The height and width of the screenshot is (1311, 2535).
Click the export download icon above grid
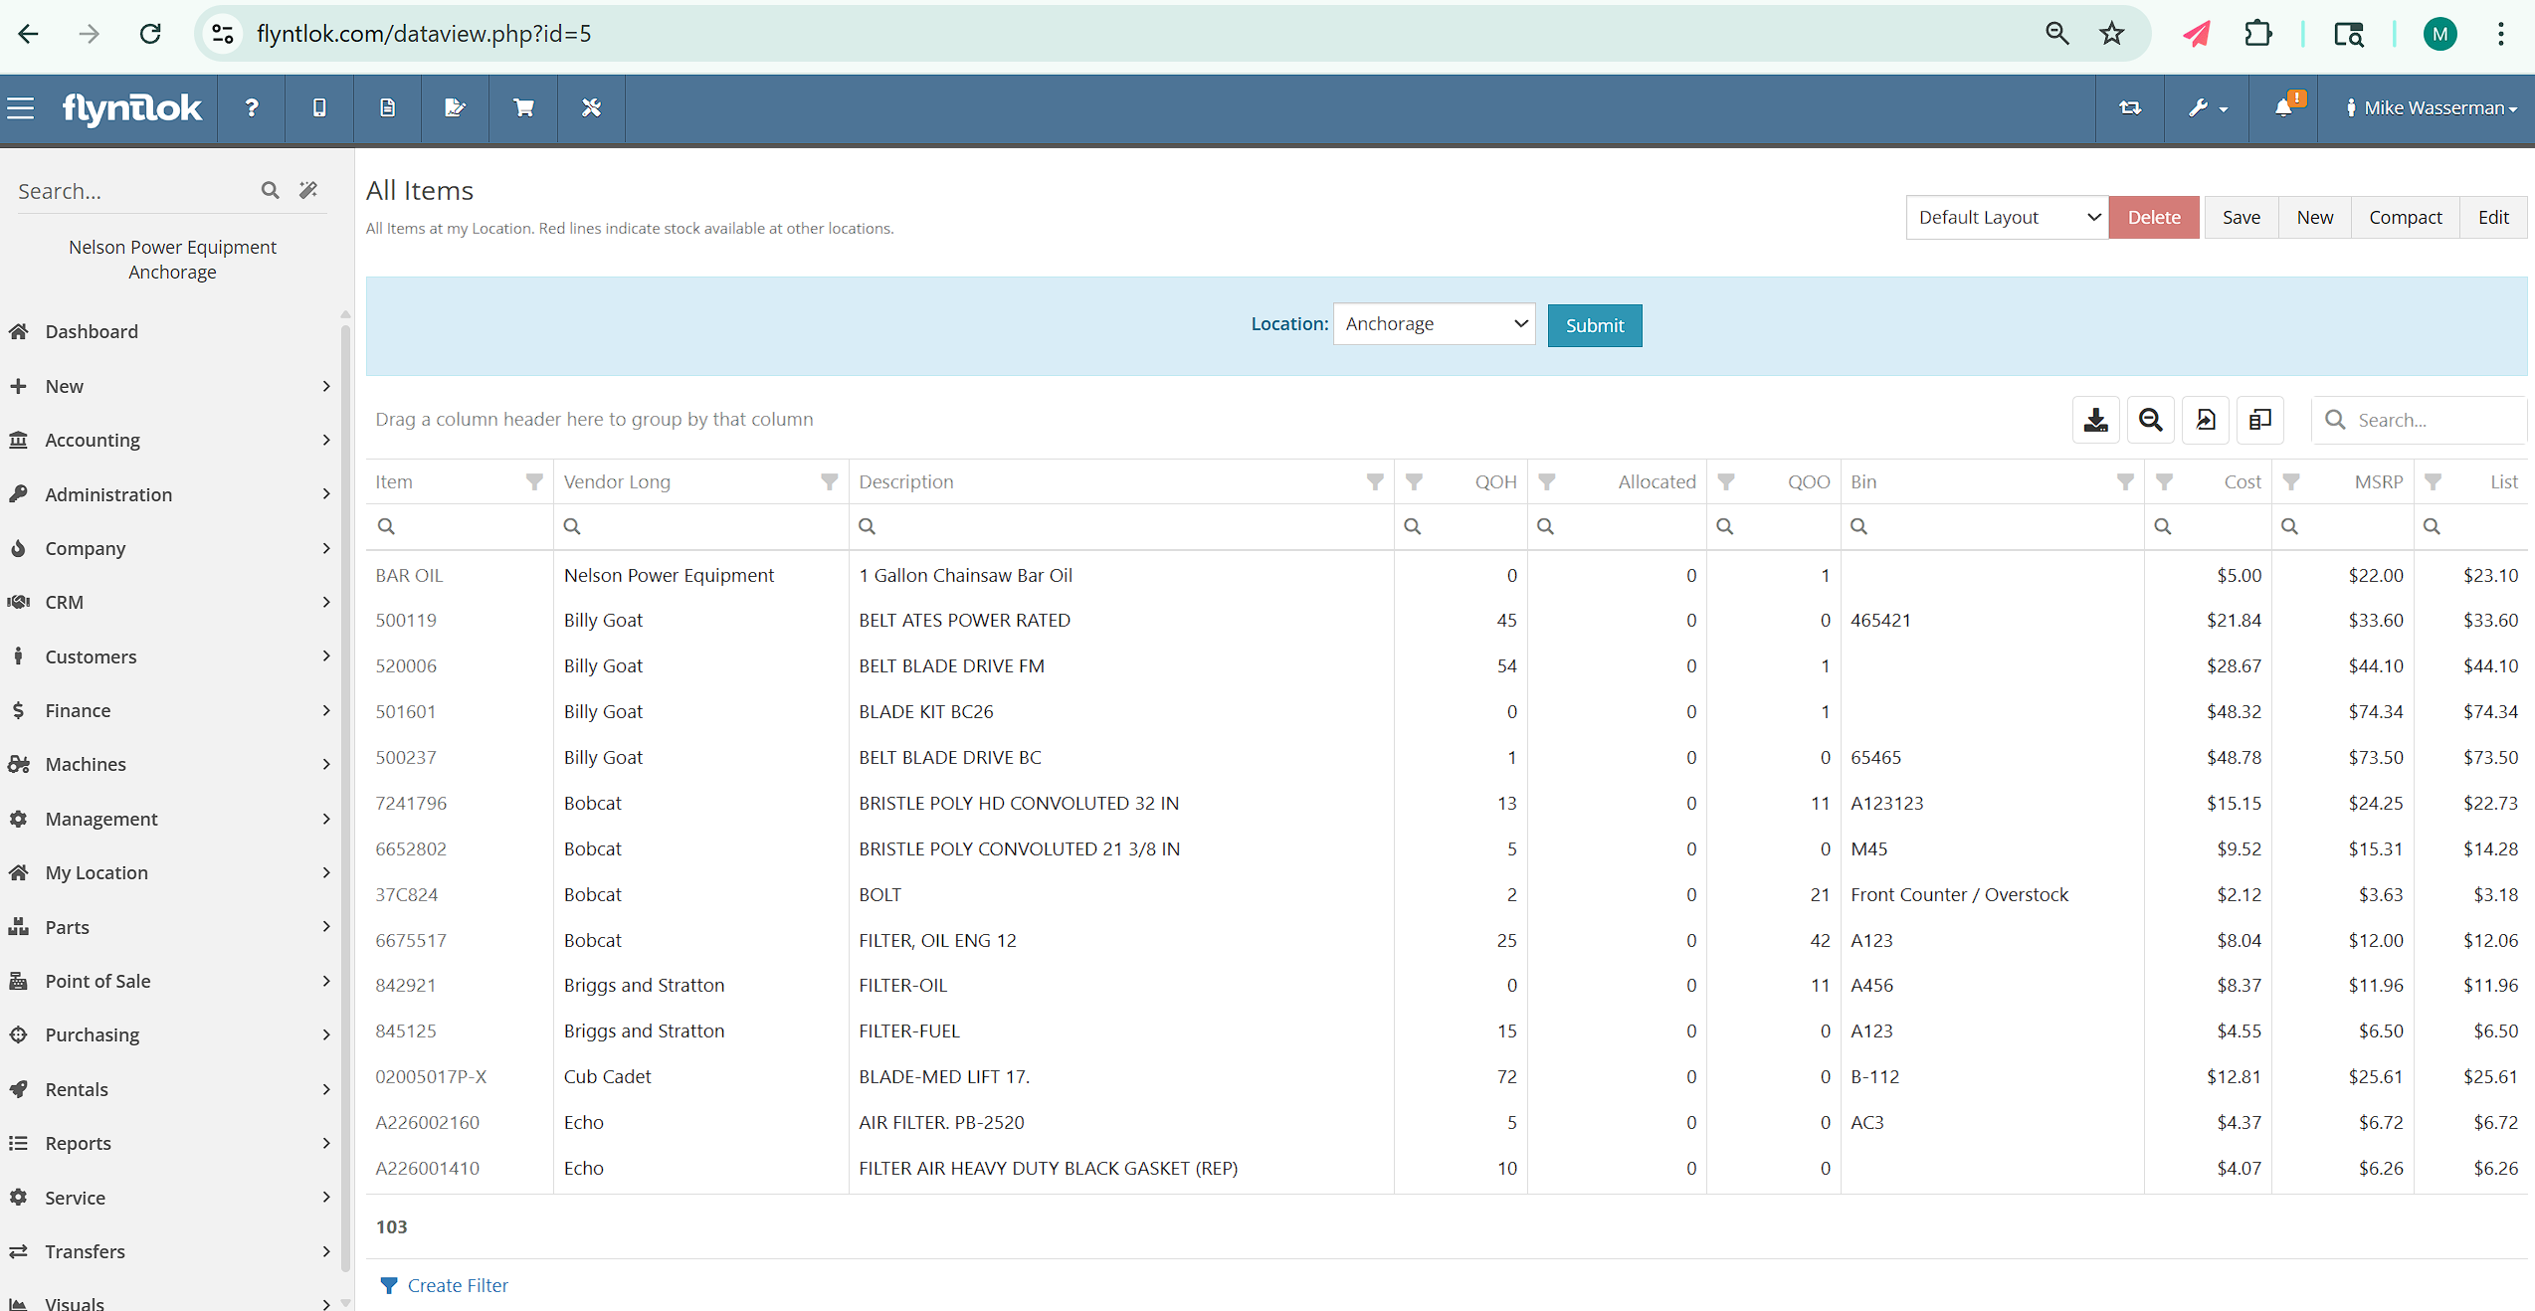(2096, 420)
